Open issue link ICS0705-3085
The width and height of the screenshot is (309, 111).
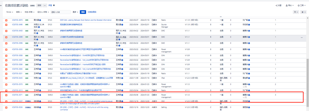click(17, 69)
